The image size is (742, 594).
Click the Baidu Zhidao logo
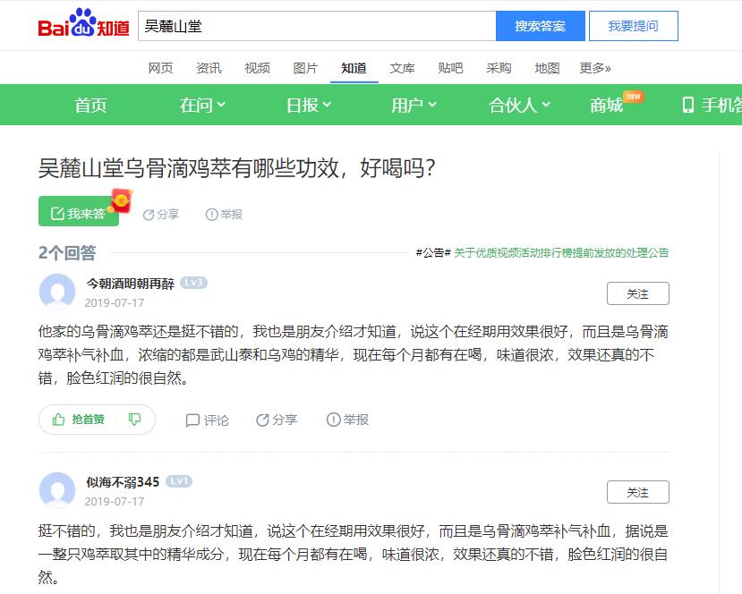pyautogui.click(x=83, y=25)
